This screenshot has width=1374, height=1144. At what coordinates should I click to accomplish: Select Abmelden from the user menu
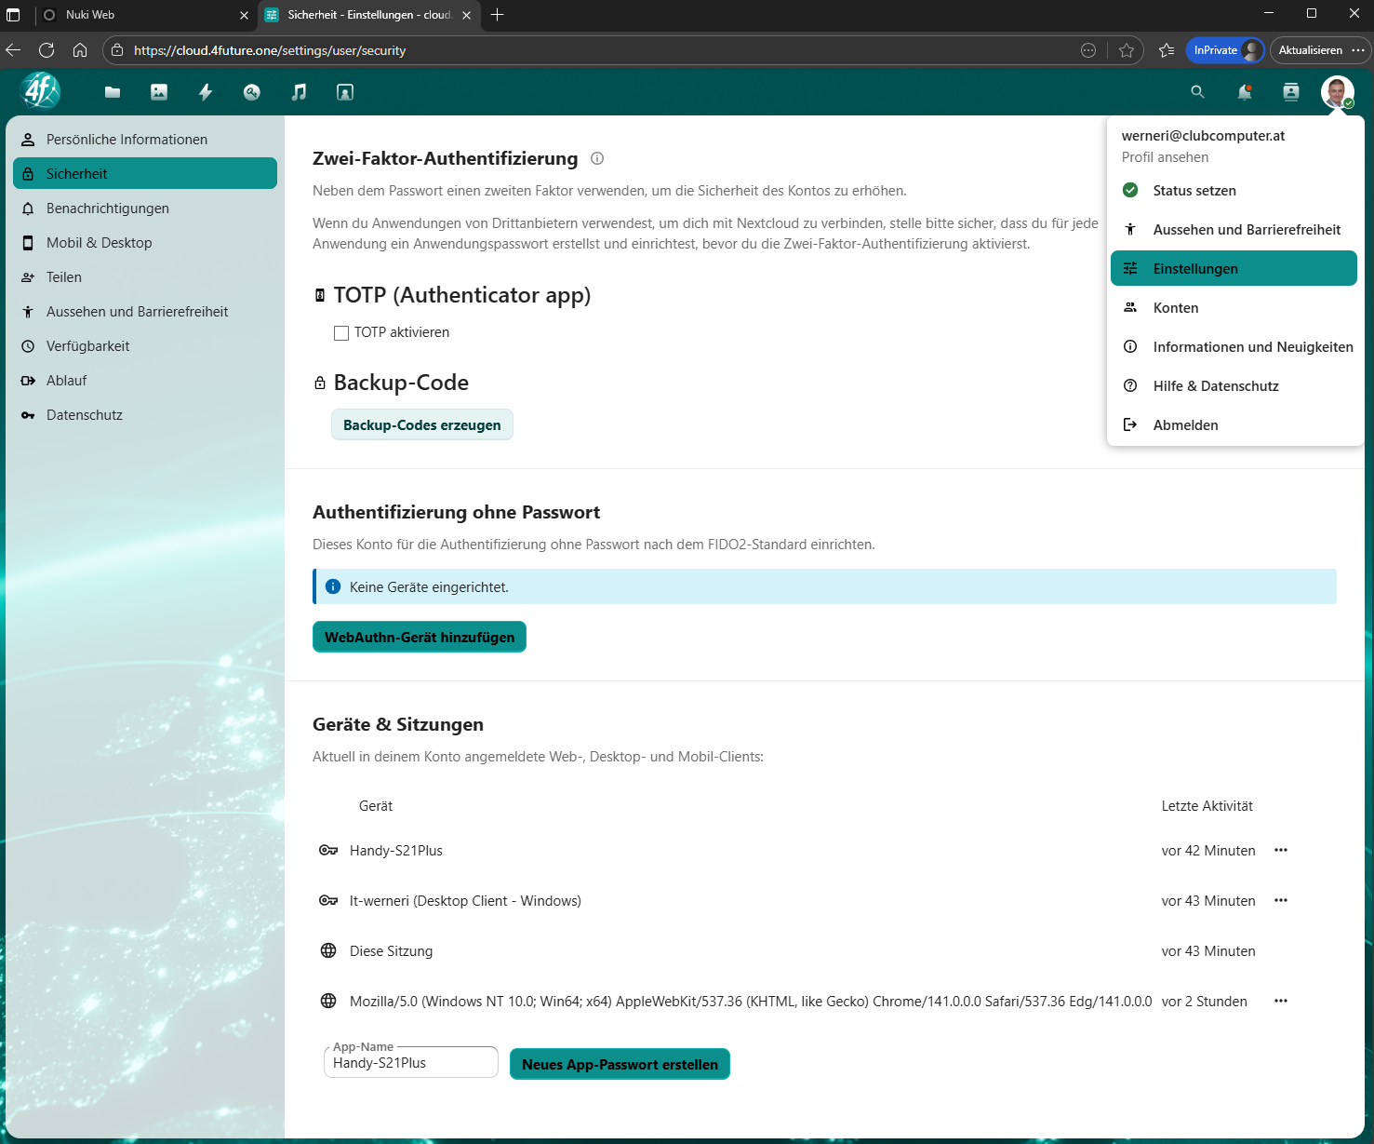[1185, 425]
